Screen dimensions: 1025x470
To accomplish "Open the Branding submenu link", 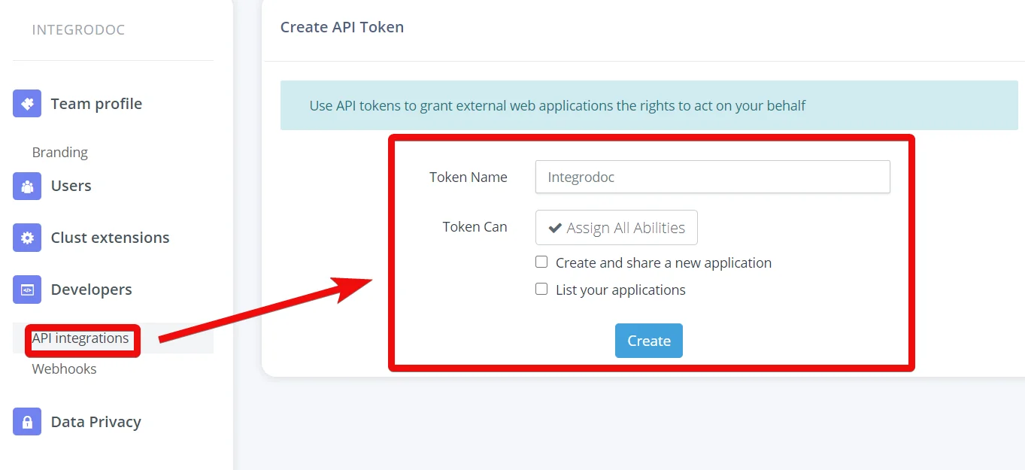I will [x=59, y=152].
